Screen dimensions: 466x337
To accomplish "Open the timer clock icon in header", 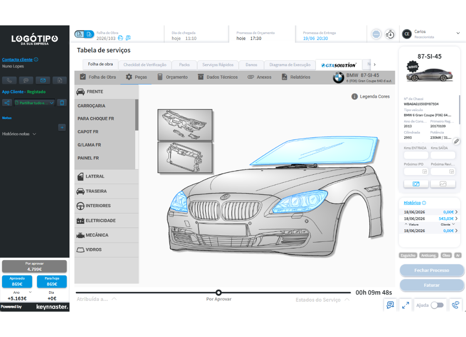I will coord(389,35).
